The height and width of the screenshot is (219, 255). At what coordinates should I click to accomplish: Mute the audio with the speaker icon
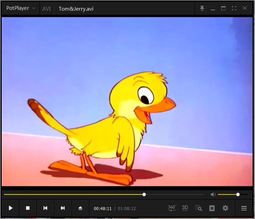pos(213,195)
